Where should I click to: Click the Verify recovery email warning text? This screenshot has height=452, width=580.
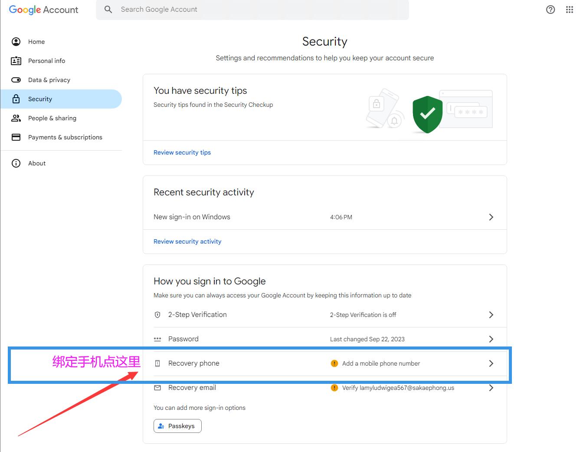coord(398,388)
